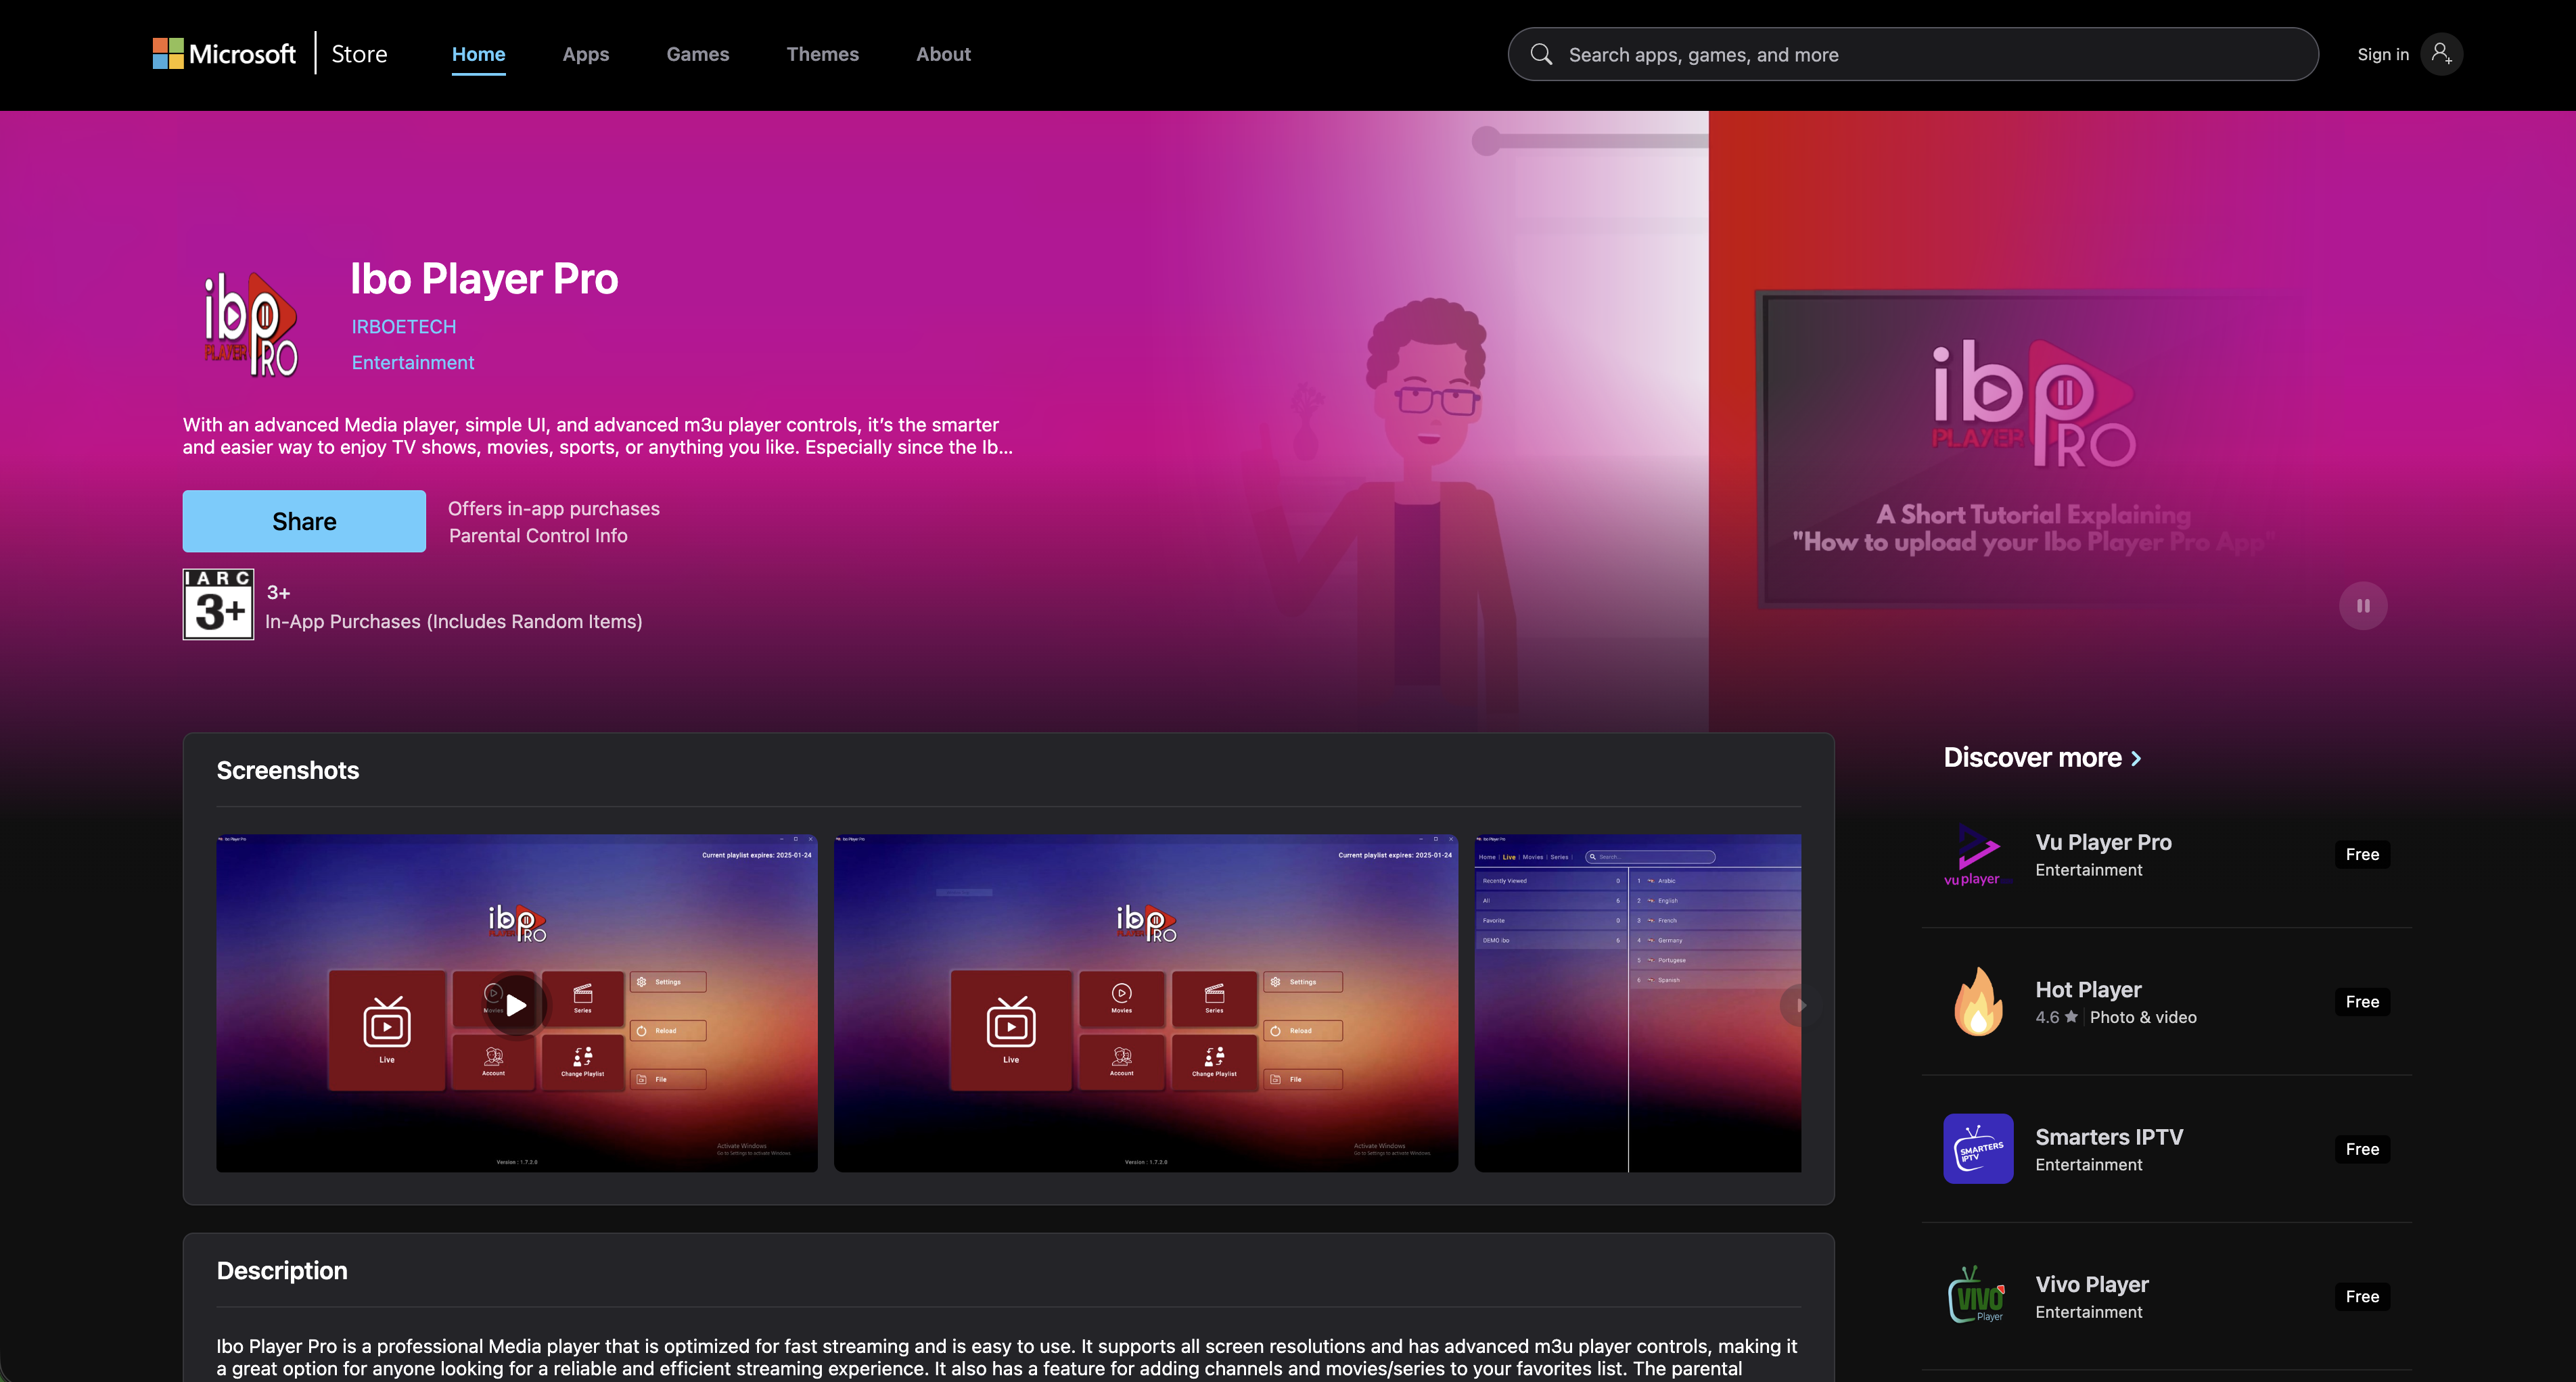Click Hot Player 4.6 star rating
2576x1382 pixels.
(x=2057, y=1018)
